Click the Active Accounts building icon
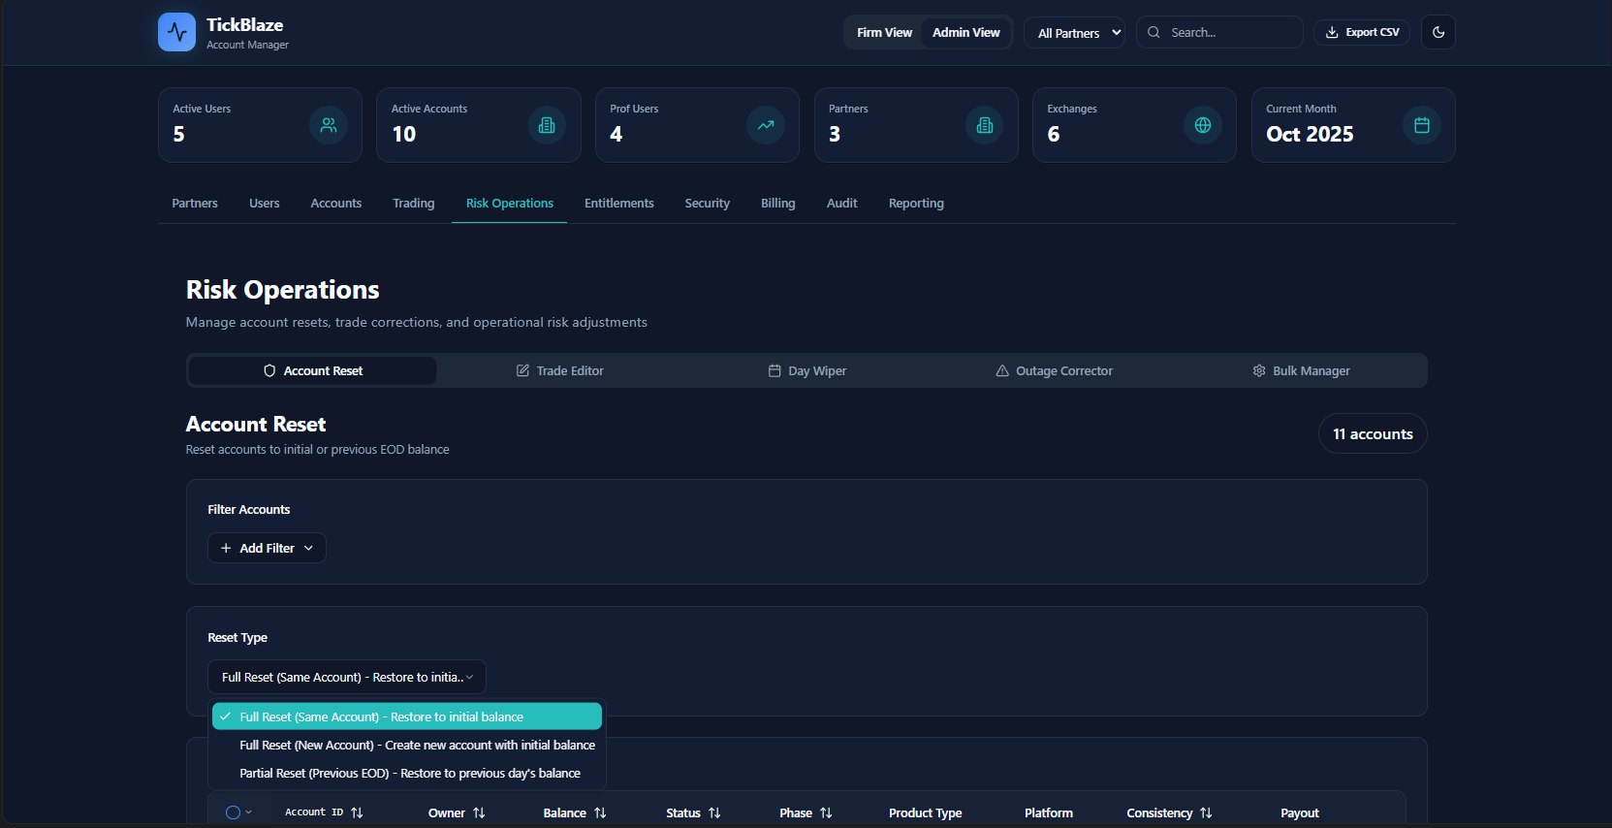Viewport: 1612px width, 828px height. (547, 125)
